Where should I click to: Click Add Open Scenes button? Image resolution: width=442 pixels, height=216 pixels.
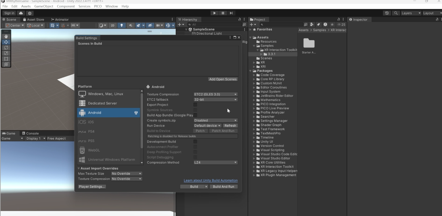223,79
